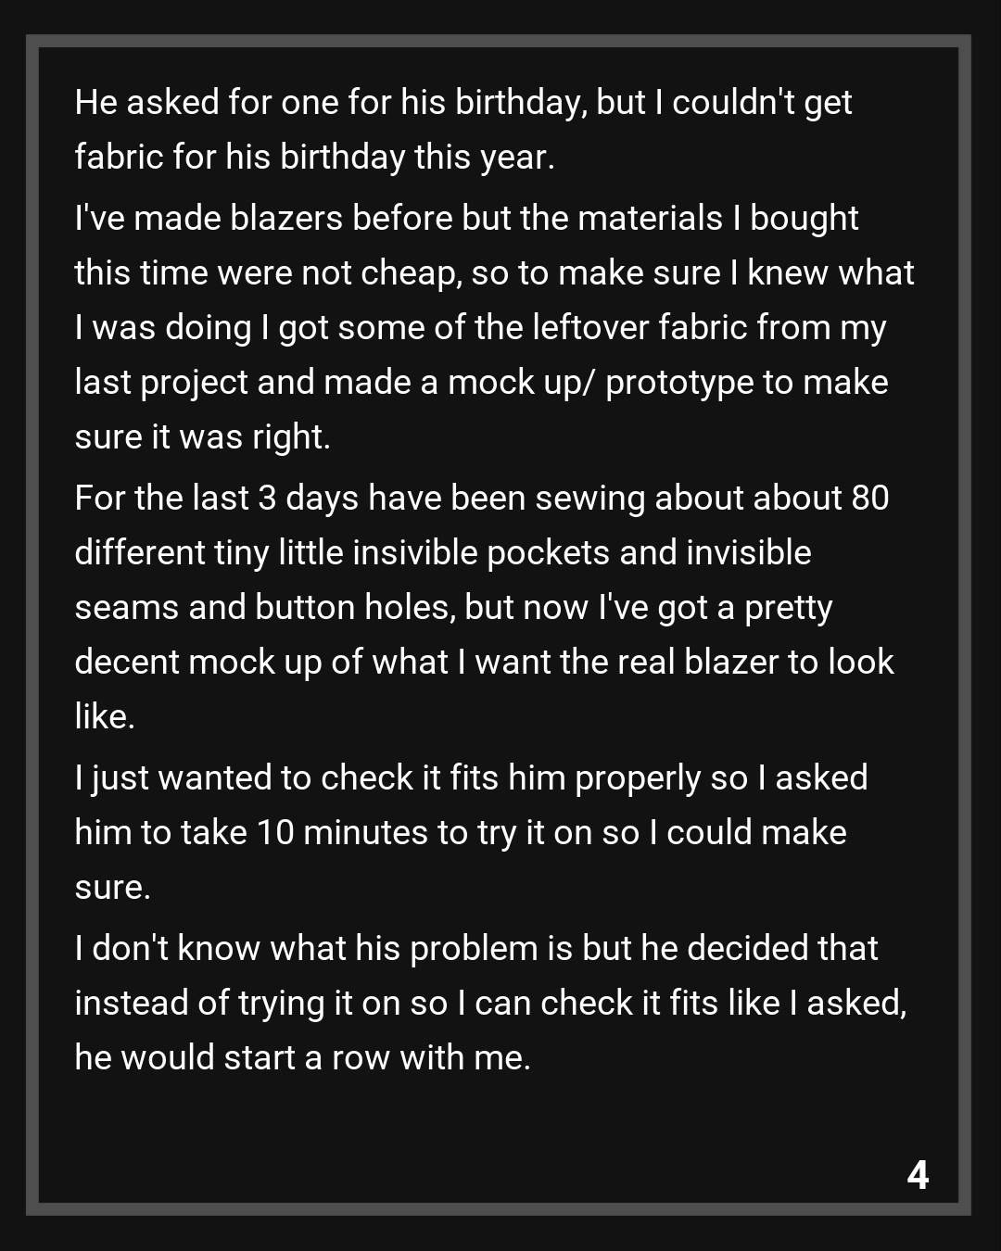Click the page number 4
Viewport: 1001px width, 1251px height.
[x=918, y=1175]
